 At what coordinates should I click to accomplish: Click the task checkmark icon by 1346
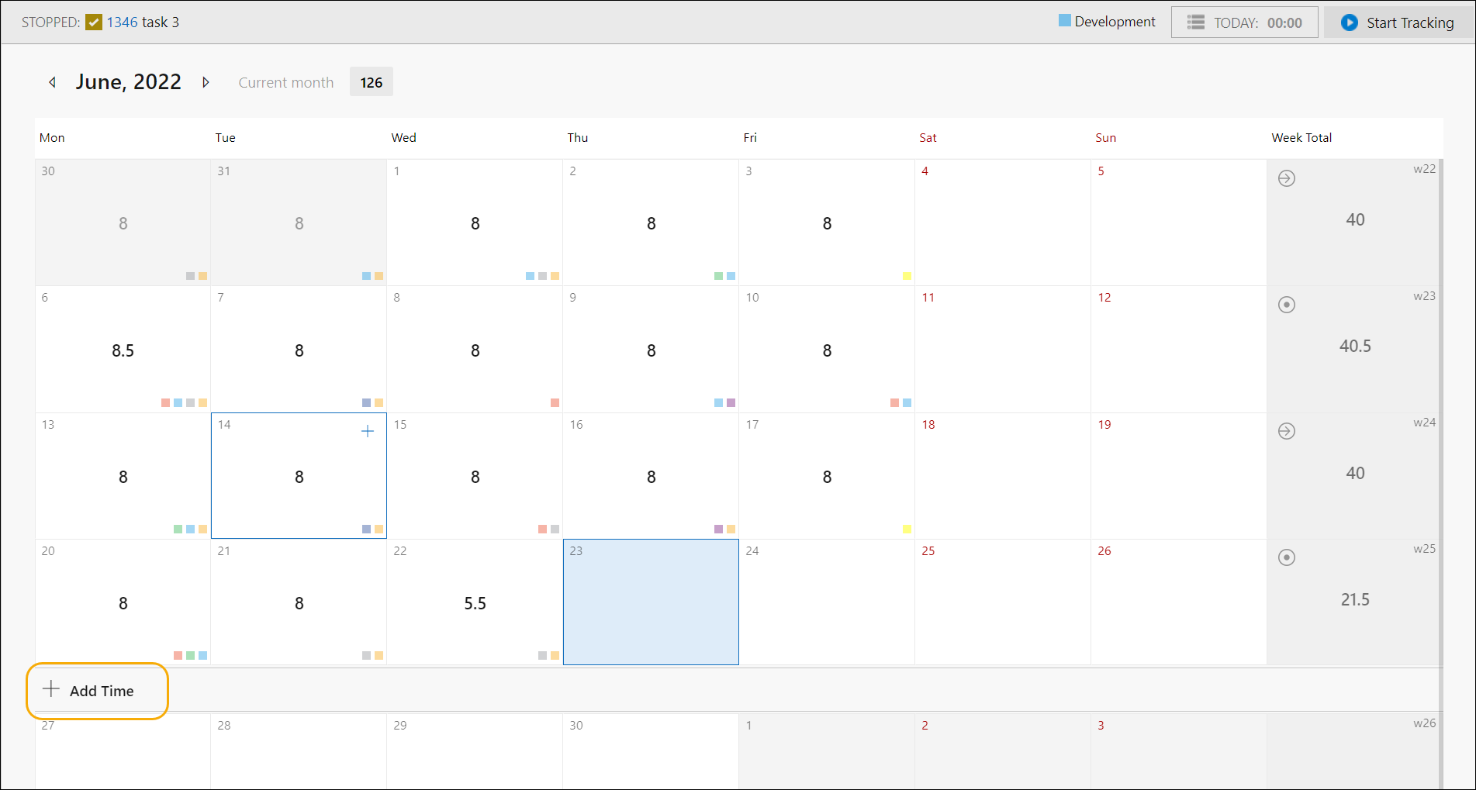[x=94, y=22]
